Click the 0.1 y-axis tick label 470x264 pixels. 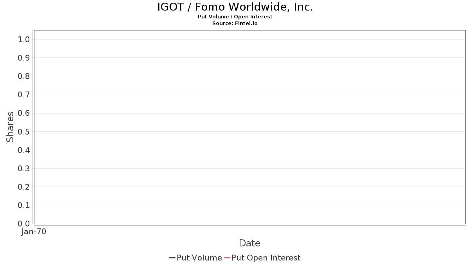[24, 205]
